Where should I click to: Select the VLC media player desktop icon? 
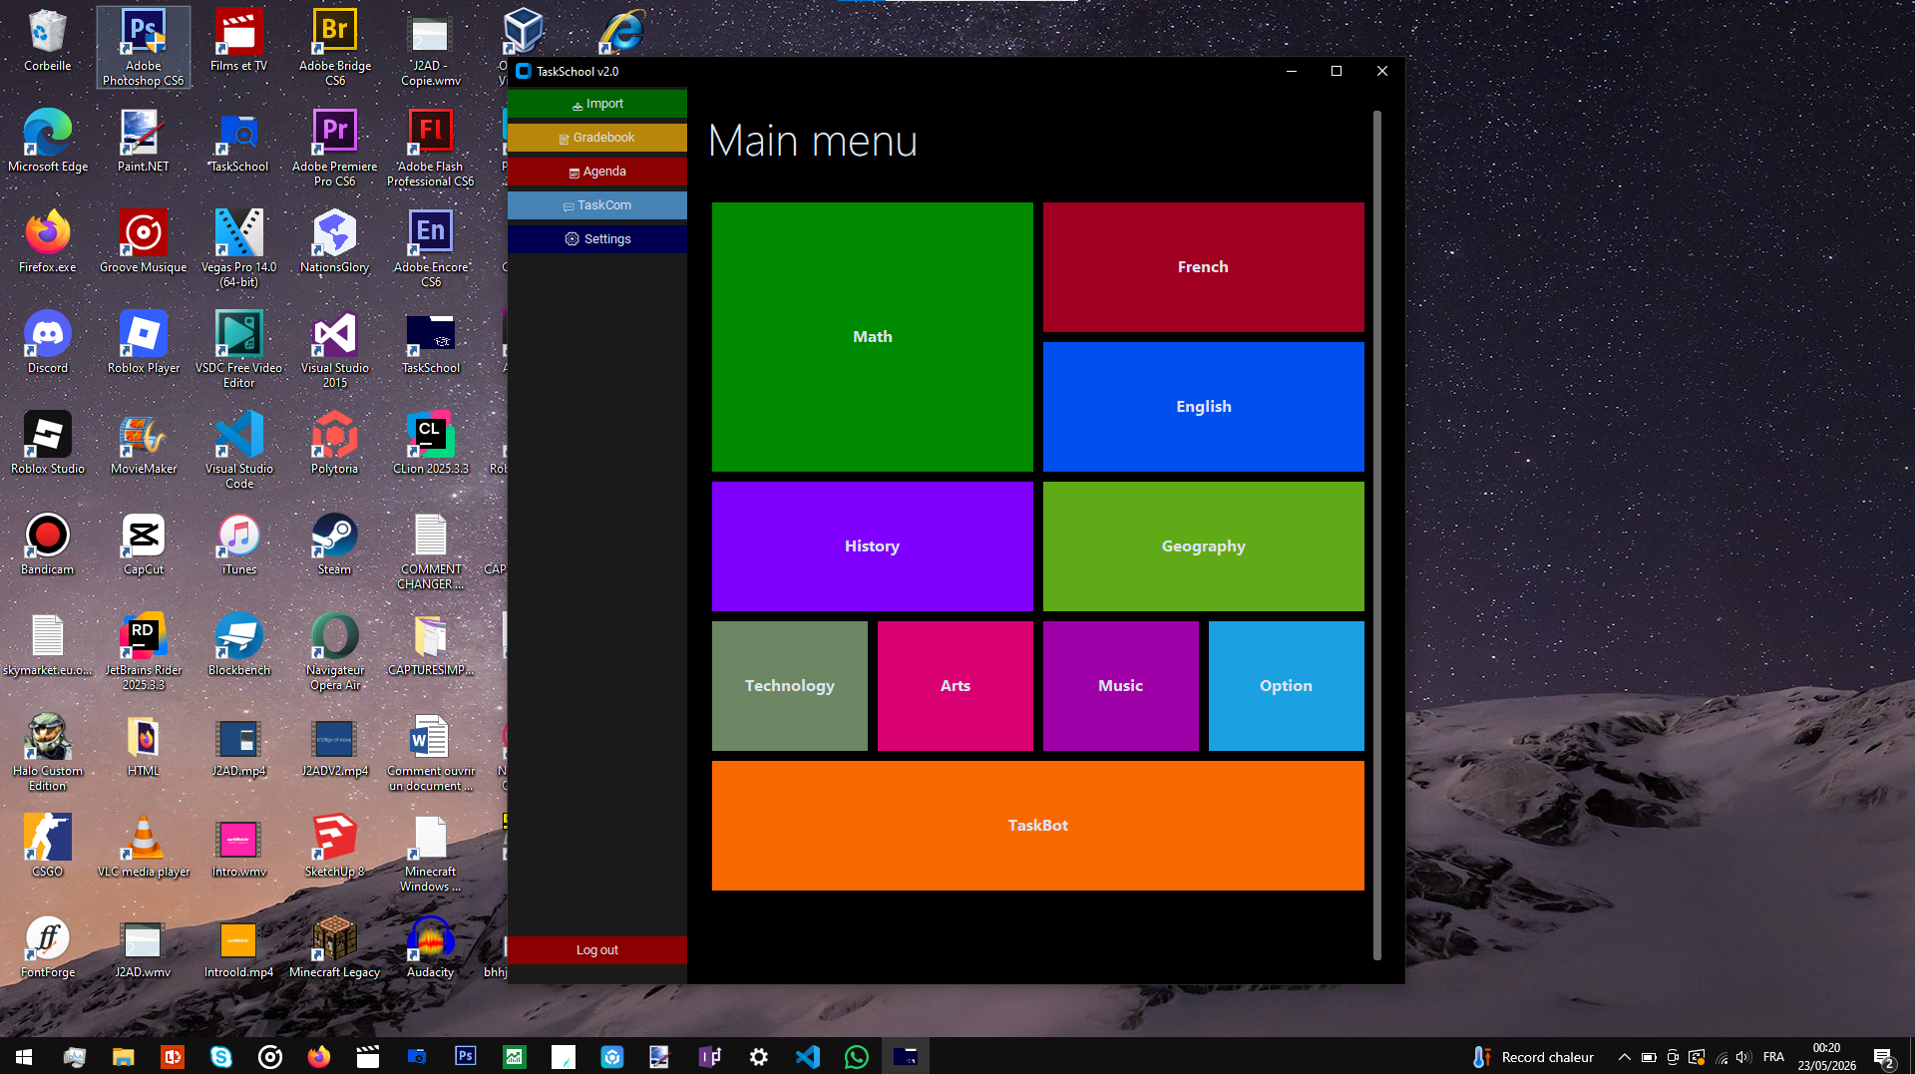pos(144,847)
